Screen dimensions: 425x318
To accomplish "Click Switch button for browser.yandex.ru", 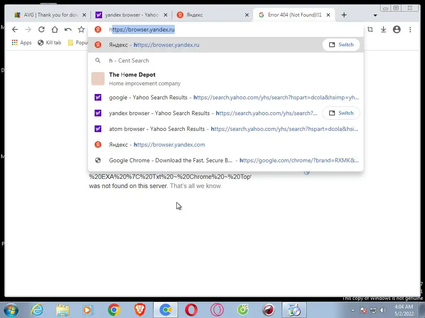I will pyautogui.click(x=341, y=45).
